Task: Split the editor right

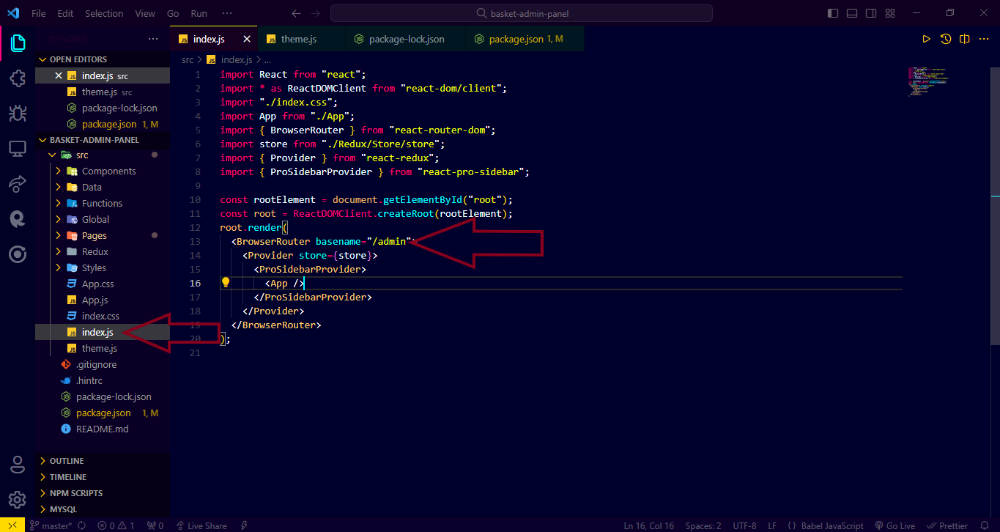Action: (x=965, y=39)
